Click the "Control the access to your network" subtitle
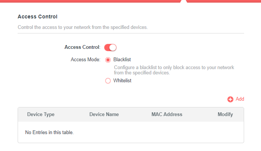261x151 pixels. pyautogui.click(x=83, y=27)
